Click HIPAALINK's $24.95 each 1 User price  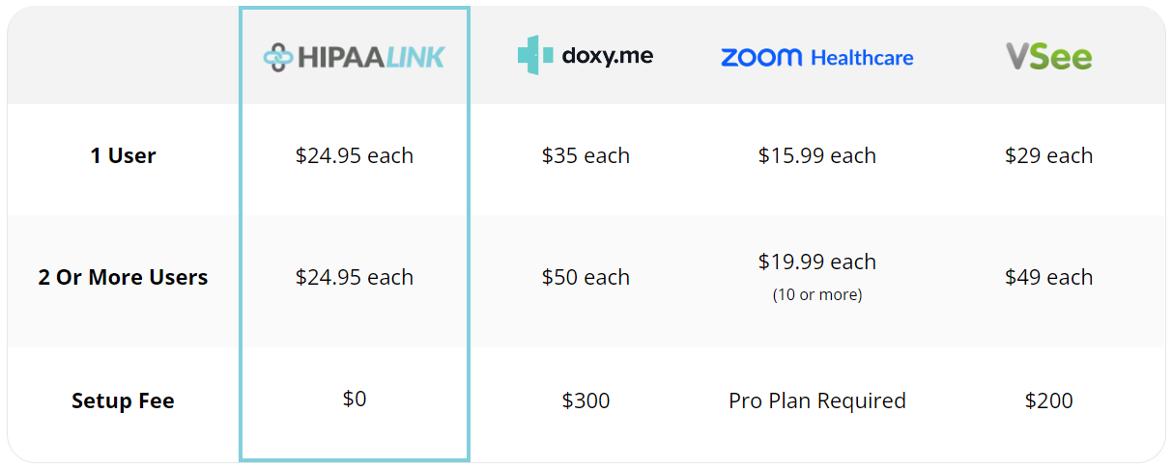tap(354, 155)
